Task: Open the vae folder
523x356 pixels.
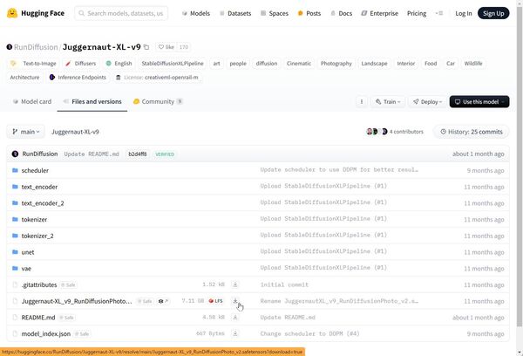Action: (26, 269)
